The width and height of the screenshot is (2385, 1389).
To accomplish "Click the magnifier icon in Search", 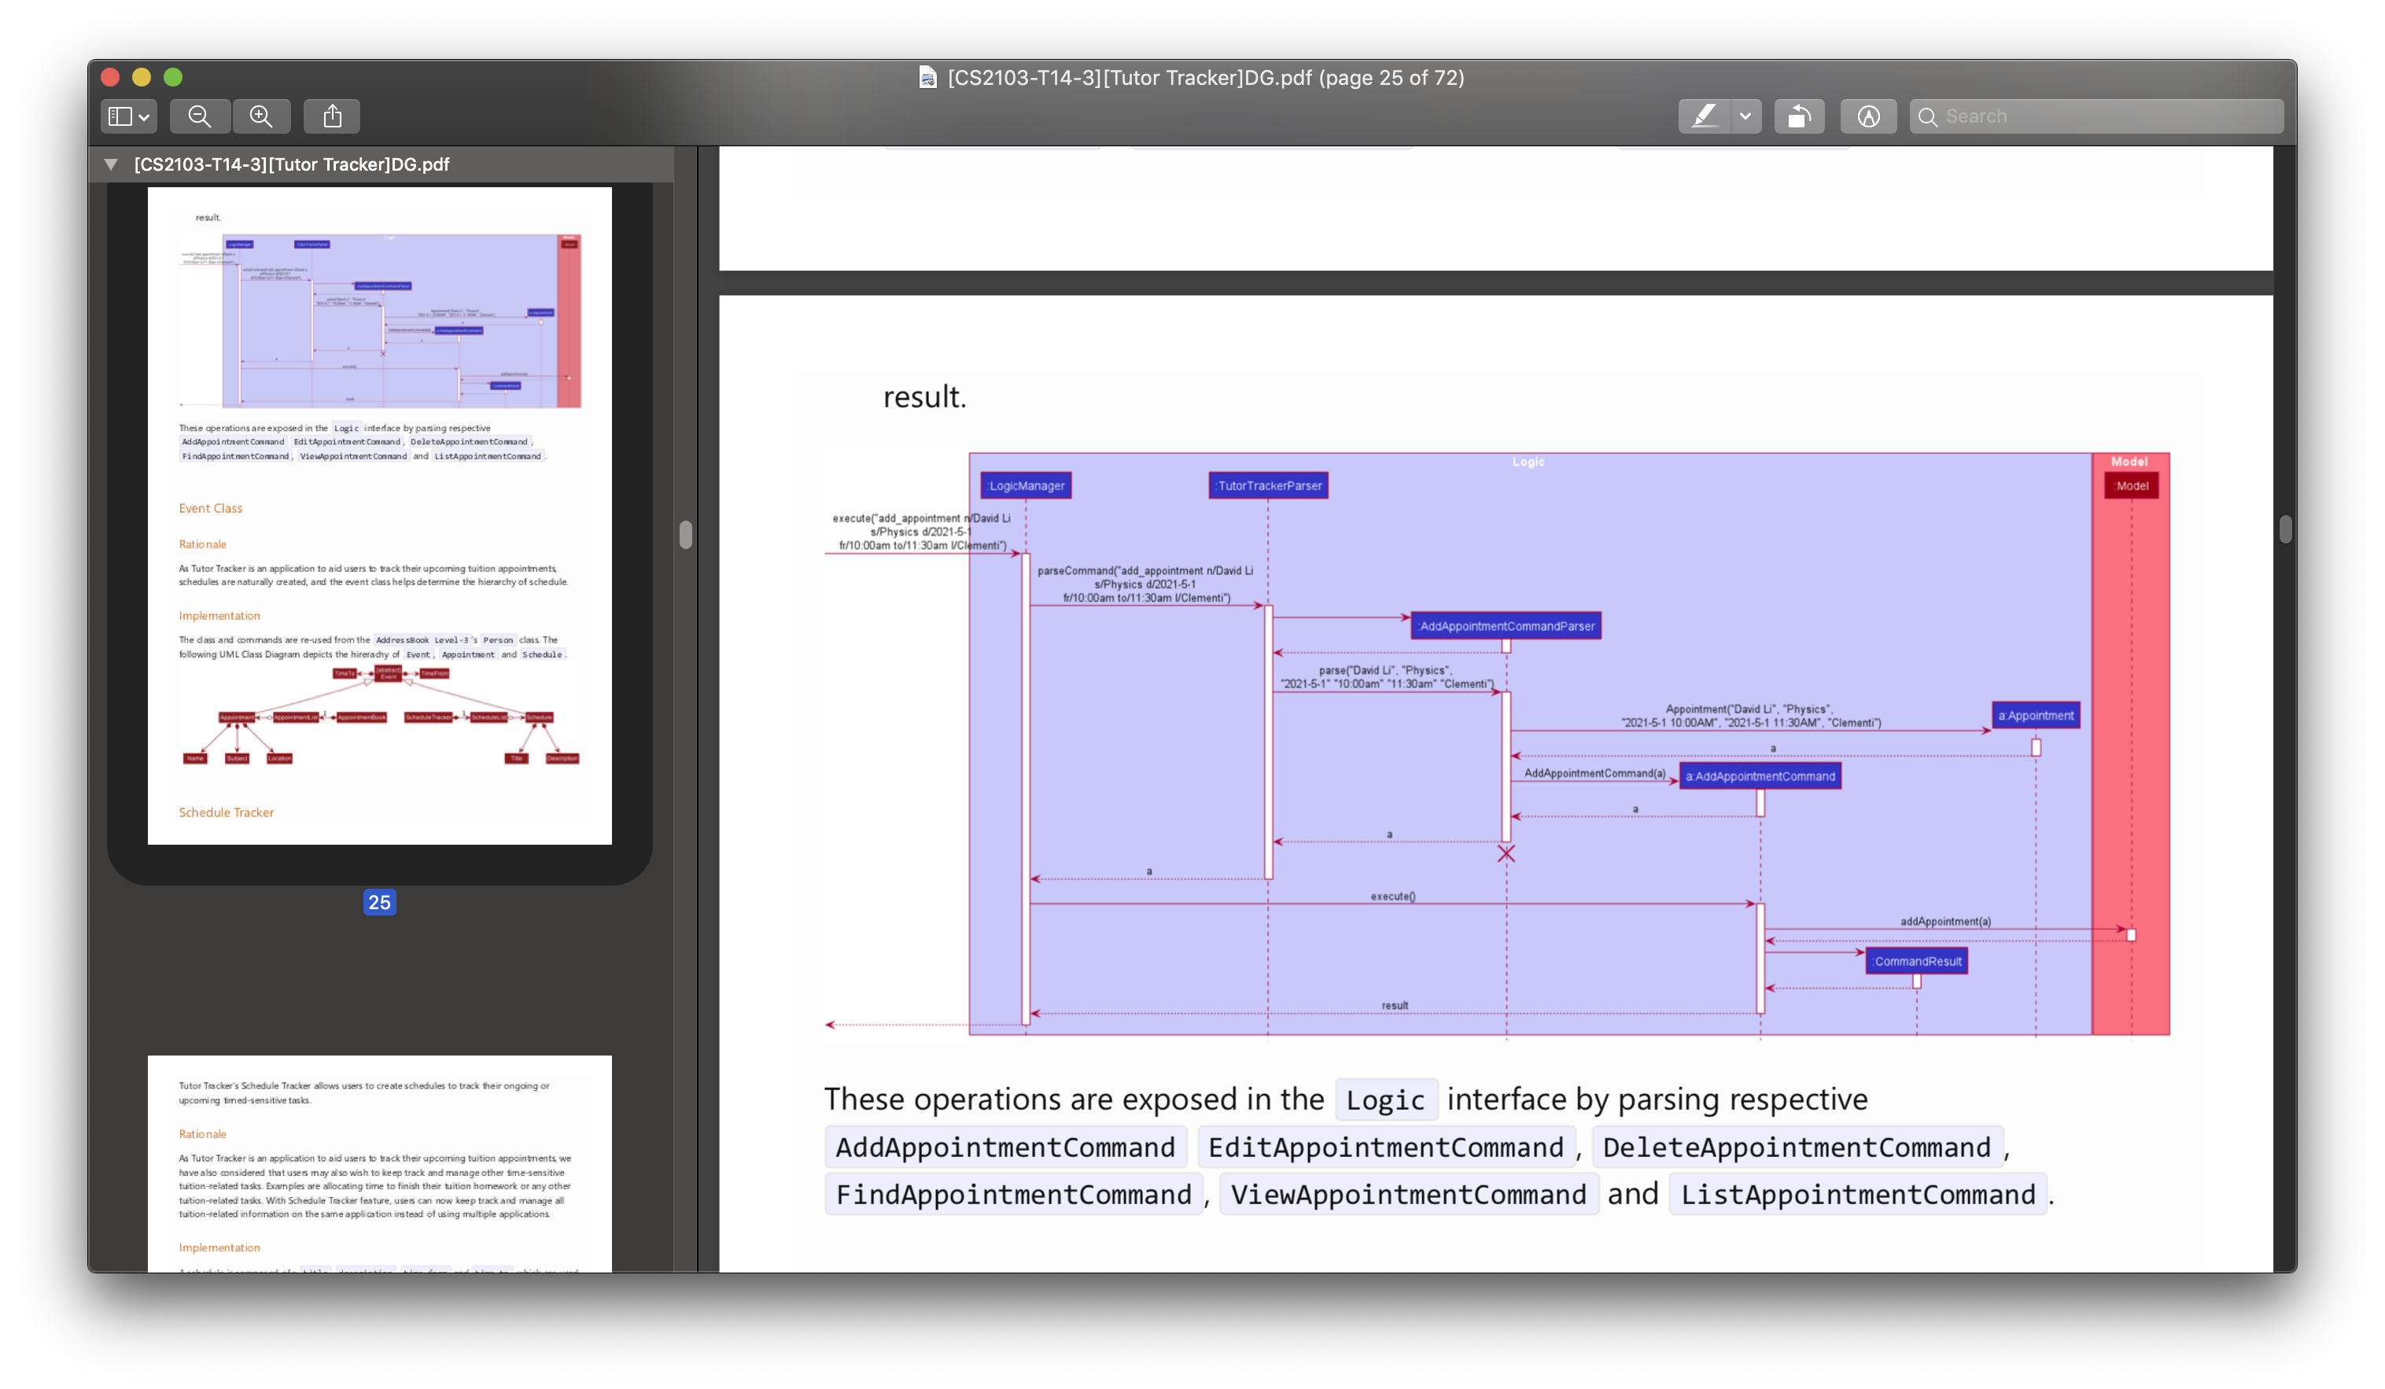I will (x=1927, y=117).
